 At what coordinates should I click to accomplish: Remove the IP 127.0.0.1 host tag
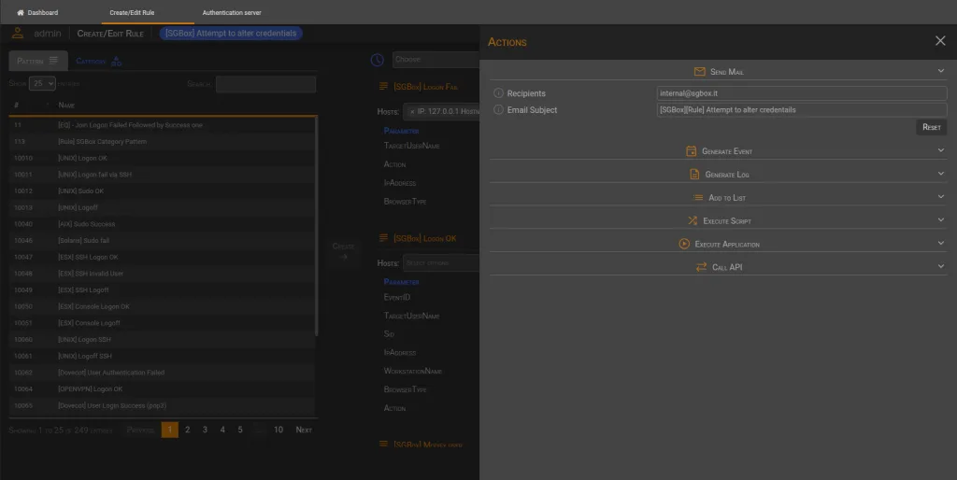pos(412,112)
